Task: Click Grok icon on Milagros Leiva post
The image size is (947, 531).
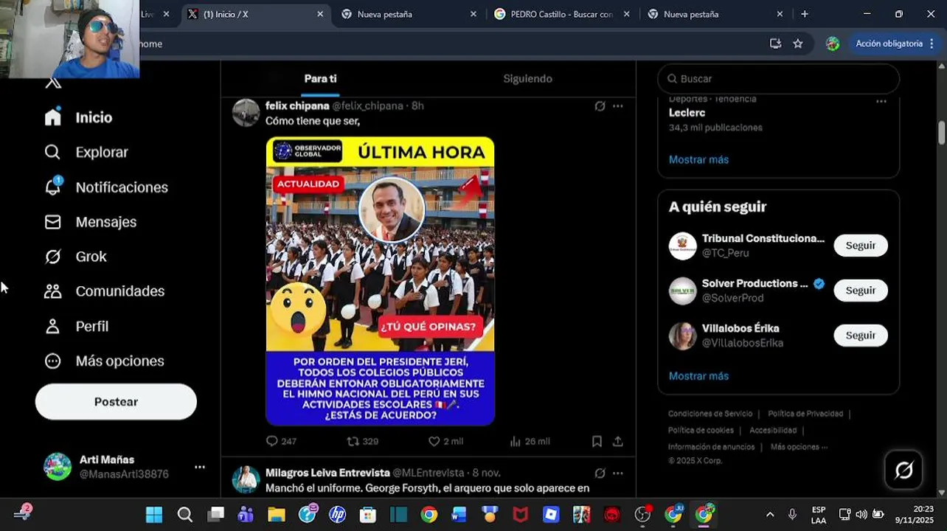Action: [x=600, y=473]
